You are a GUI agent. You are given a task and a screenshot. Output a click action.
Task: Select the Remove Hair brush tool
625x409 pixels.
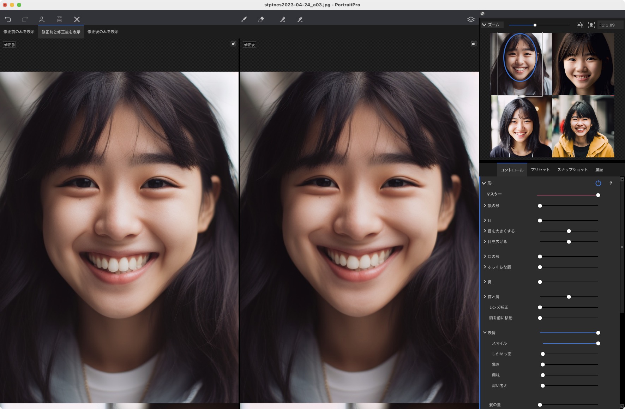[300, 19]
